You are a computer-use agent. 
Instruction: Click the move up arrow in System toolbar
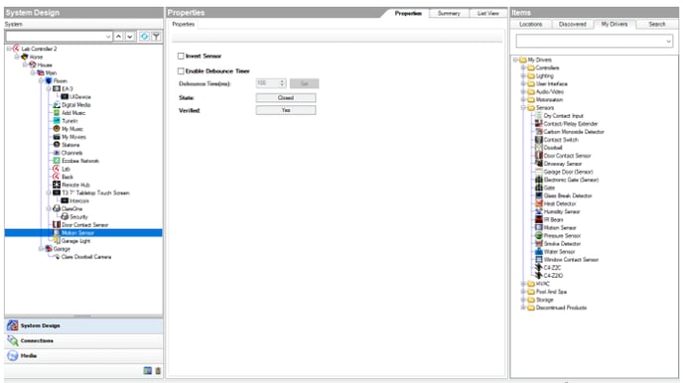point(118,37)
